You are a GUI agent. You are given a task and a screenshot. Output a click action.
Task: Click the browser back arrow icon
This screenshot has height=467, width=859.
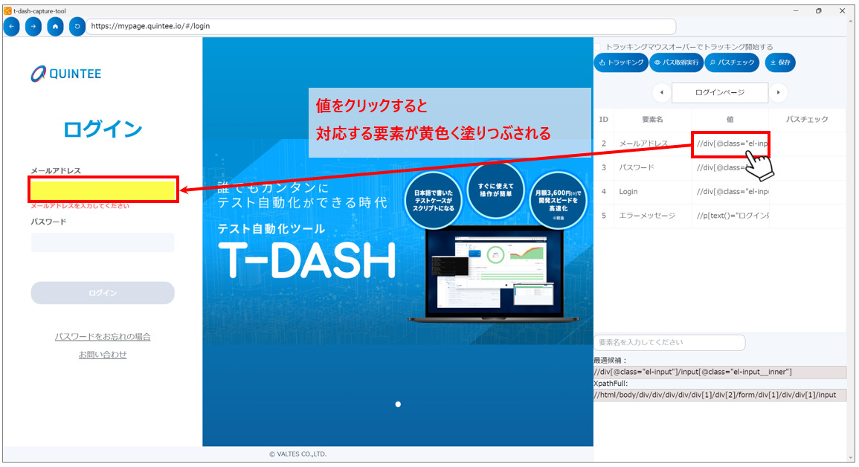tap(12, 26)
